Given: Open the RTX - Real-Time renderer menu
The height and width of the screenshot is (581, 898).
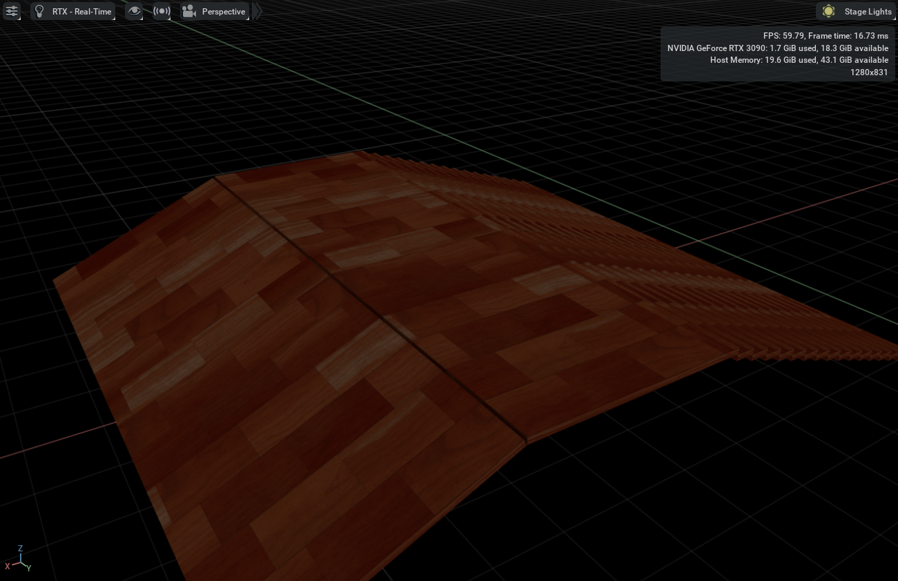Looking at the screenshot, I should pyautogui.click(x=72, y=11).
